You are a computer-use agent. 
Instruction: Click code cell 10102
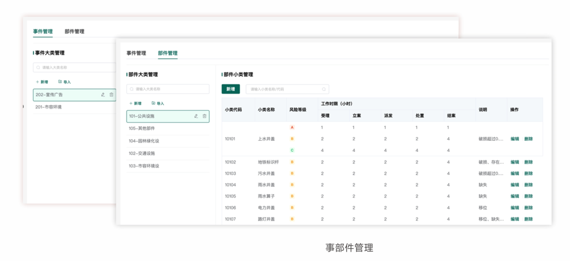230,162
